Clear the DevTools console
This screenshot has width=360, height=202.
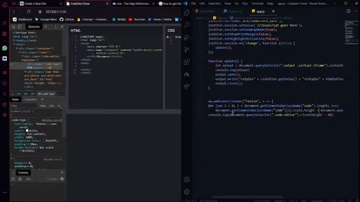pos(20,179)
